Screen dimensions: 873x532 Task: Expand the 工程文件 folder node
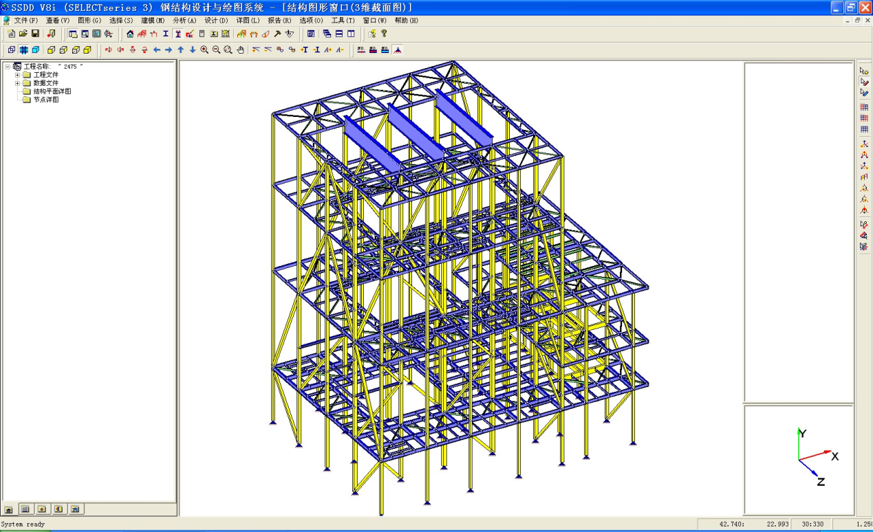[17, 75]
